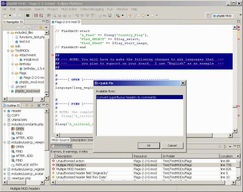Cancel the Quick Fix dialog
243x192 pixels.
[x=172, y=145]
